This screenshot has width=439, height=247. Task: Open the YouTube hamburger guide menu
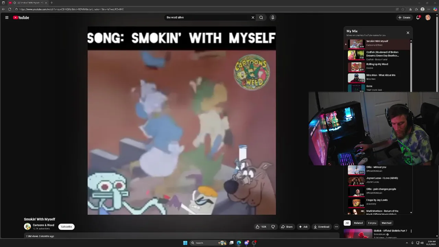(x=7, y=17)
